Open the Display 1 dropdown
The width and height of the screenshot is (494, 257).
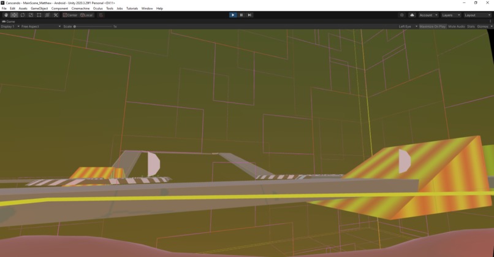pos(10,26)
